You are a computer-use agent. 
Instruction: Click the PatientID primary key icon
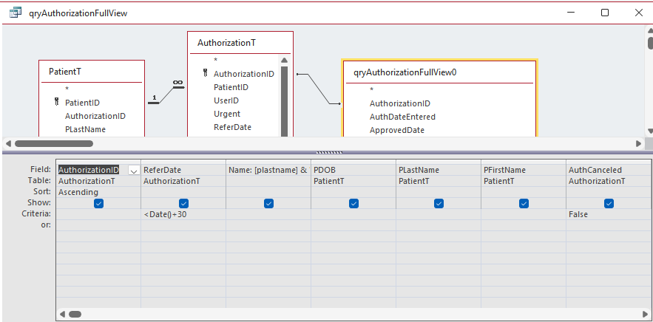pos(56,103)
